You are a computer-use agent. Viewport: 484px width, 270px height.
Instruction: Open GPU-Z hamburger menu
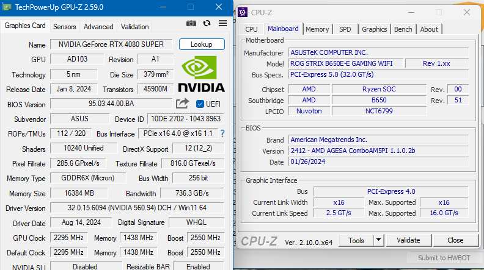(x=222, y=23)
